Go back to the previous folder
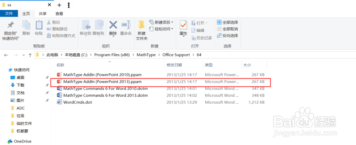356x145 pixels. click(x=6, y=55)
